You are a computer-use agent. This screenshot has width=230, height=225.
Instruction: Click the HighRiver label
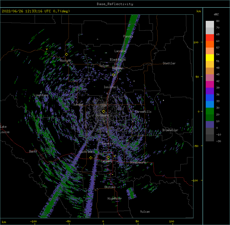pyautogui.click(x=115, y=199)
